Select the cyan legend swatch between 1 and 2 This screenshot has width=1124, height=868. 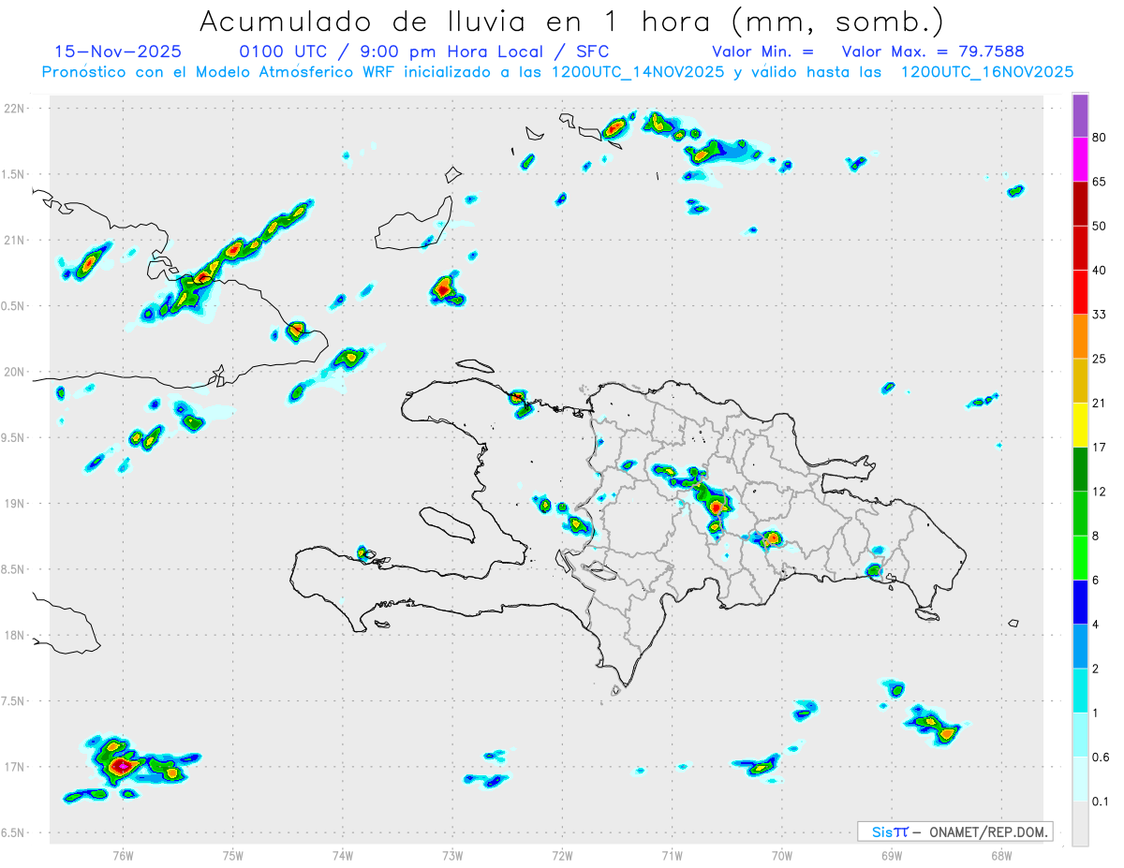click(1080, 691)
